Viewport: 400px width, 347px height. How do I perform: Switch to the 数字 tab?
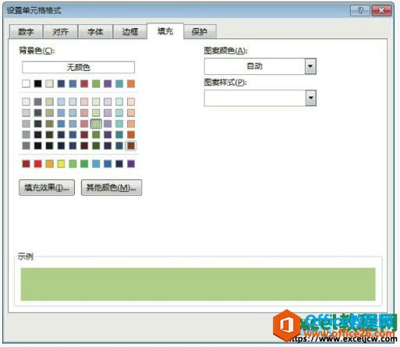(26, 32)
